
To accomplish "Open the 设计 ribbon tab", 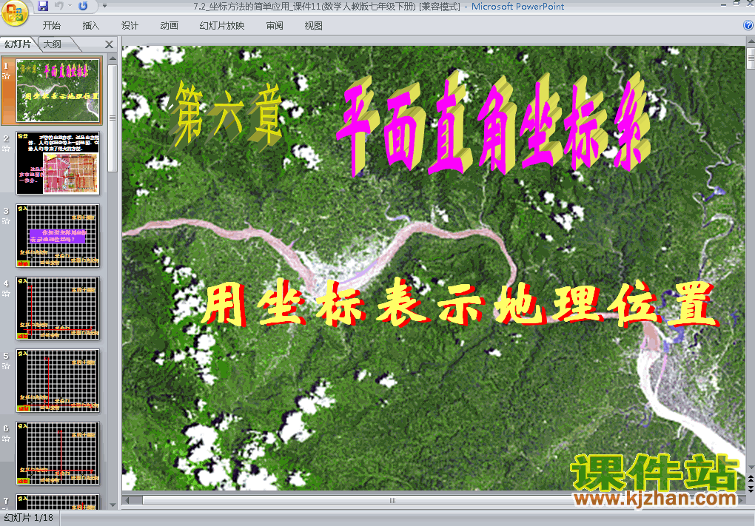I will (x=130, y=25).
